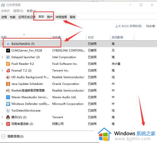
Task: Click the Foxit Reader 9.2 orange icon
Action: pos(8,64)
